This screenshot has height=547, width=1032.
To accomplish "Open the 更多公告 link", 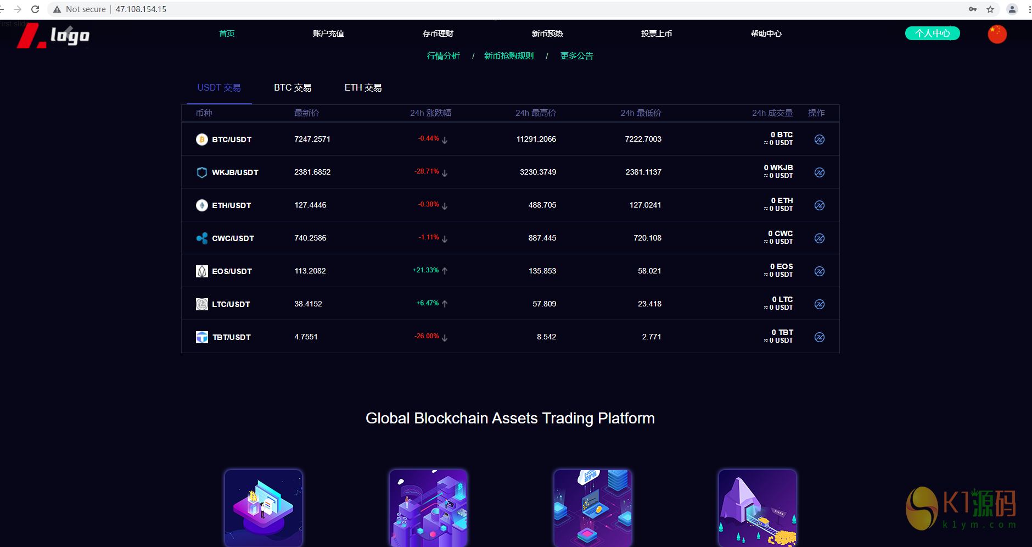I will tap(577, 56).
